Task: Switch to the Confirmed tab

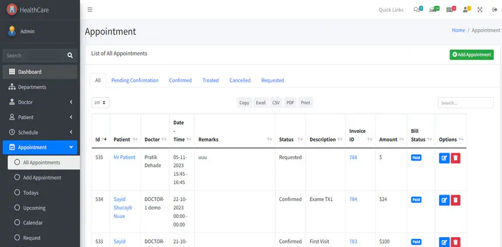Action: pos(180,80)
